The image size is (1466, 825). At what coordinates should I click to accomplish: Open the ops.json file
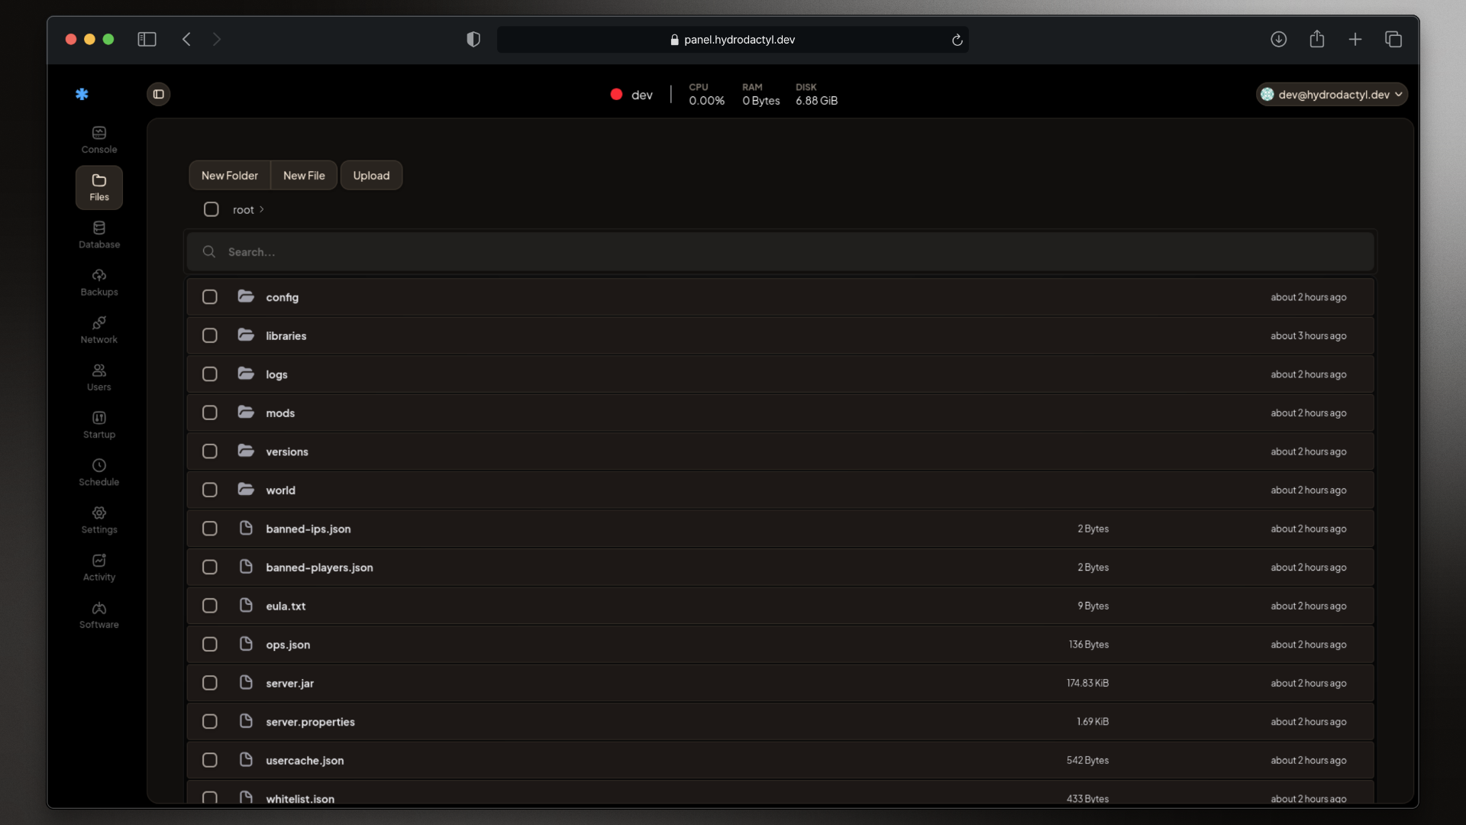780,644
